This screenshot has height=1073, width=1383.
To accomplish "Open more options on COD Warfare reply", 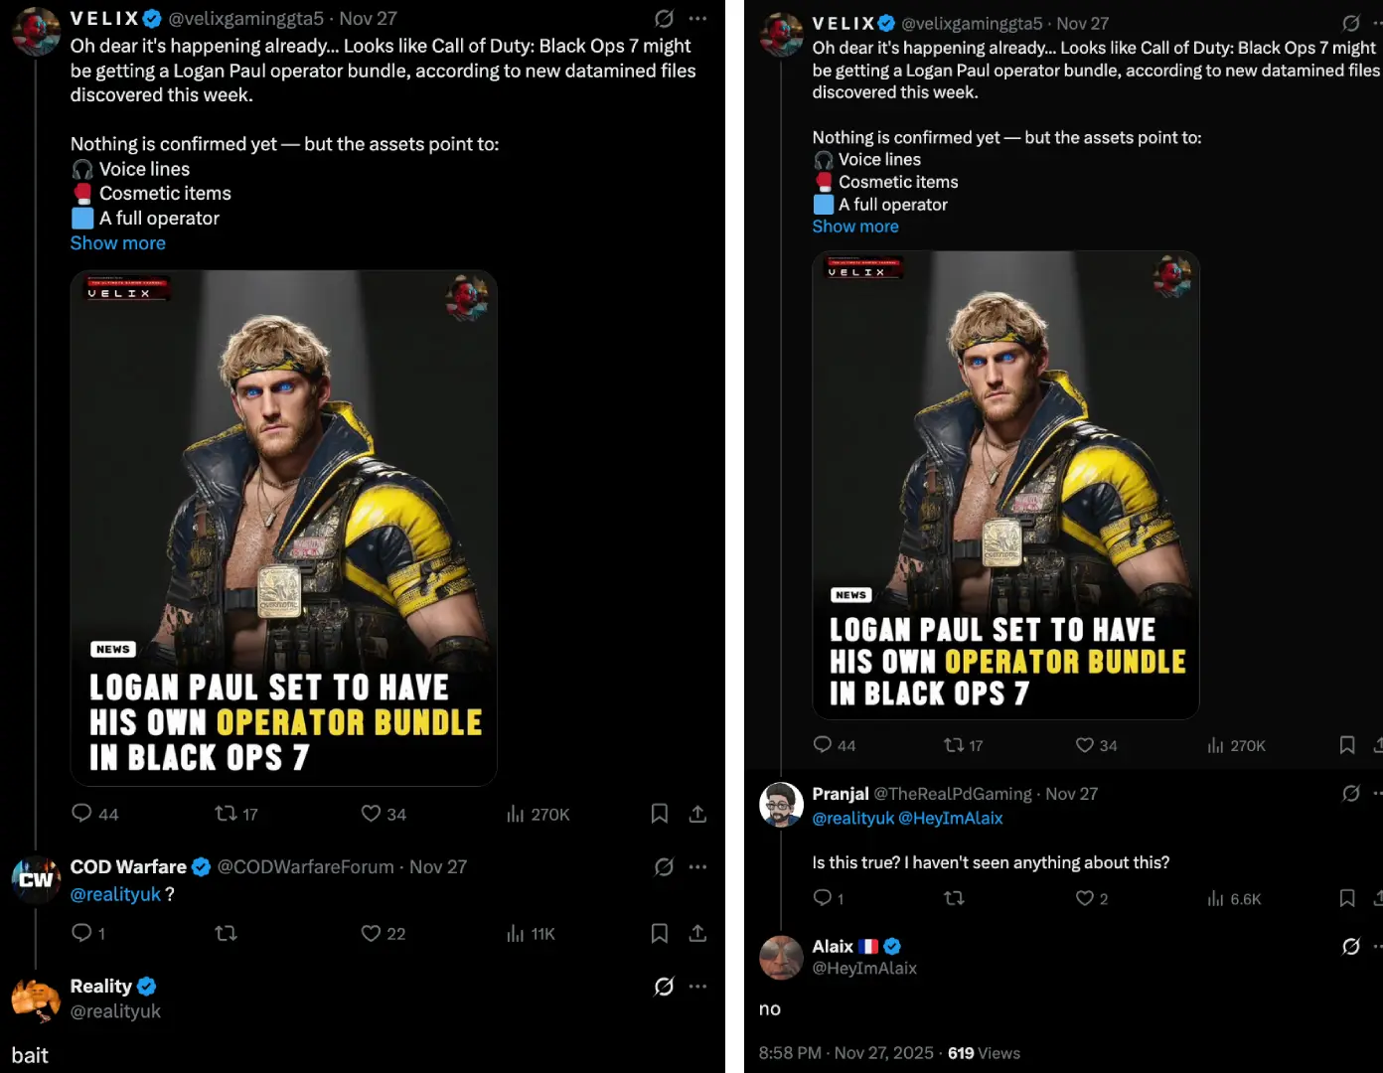I will click(698, 866).
